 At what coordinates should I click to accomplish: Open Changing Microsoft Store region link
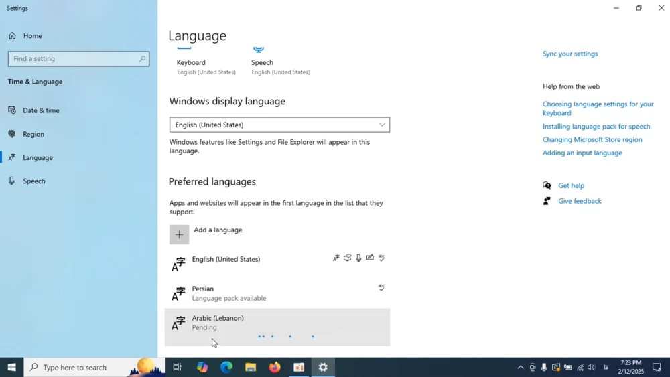coord(592,139)
